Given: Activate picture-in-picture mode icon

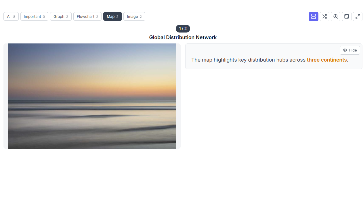Looking at the screenshot, I should pos(347,16).
